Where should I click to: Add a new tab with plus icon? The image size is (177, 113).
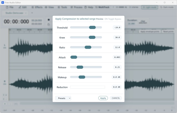point(32,13)
